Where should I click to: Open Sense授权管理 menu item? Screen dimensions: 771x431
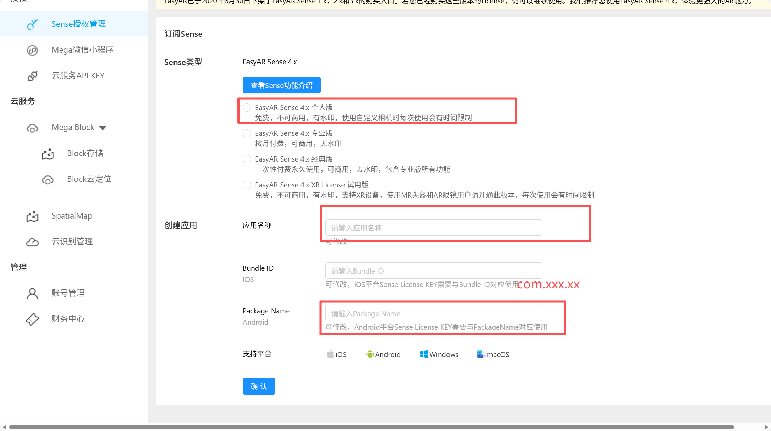point(78,24)
